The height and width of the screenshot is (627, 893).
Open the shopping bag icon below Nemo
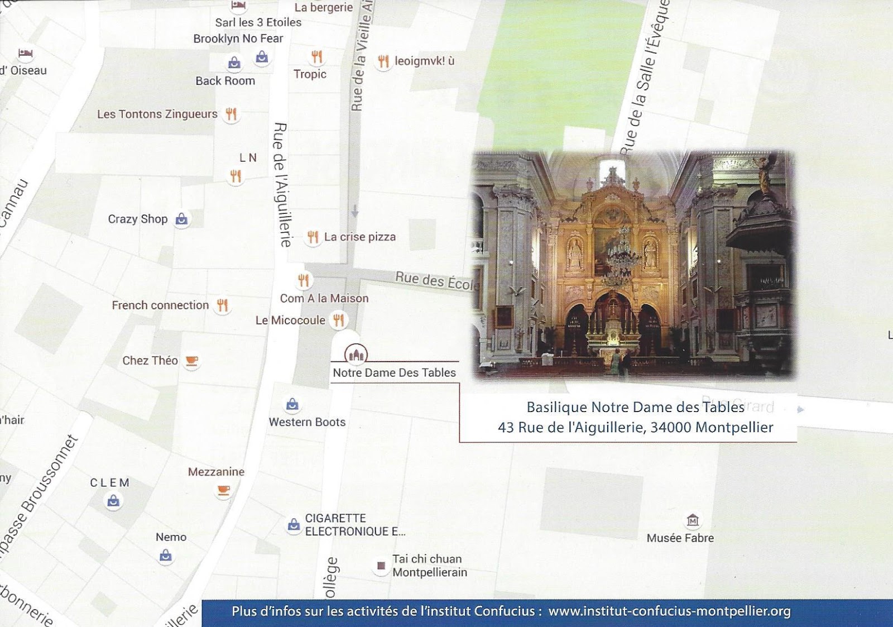point(165,556)
